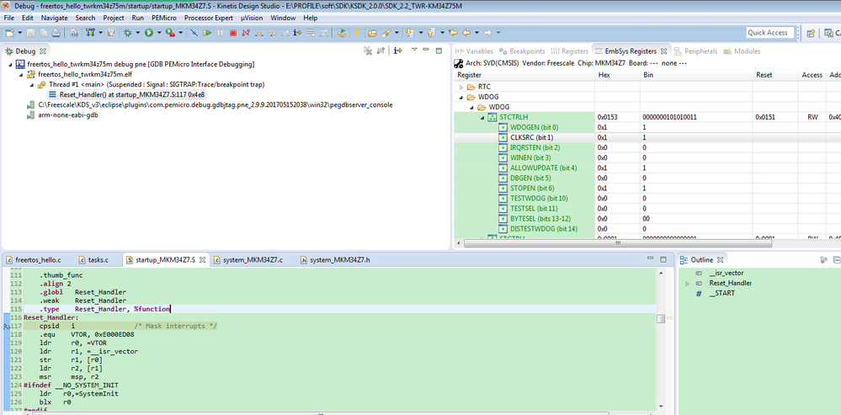Click the yellow lightning Flash icon
The width and height of the screenshot is (841, 415).
point(356,33)
